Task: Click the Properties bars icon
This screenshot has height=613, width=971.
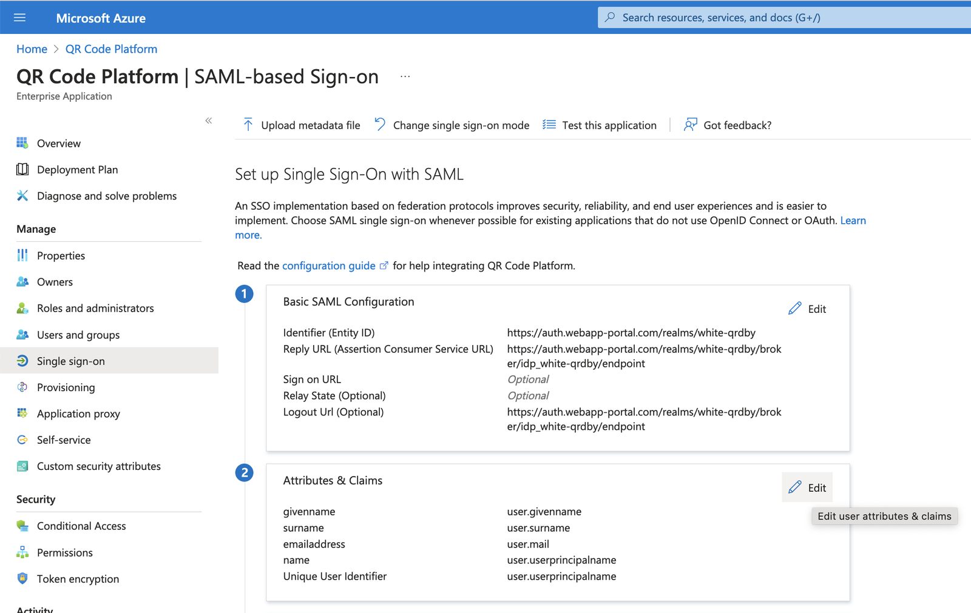Action: [x=22, y=255]
